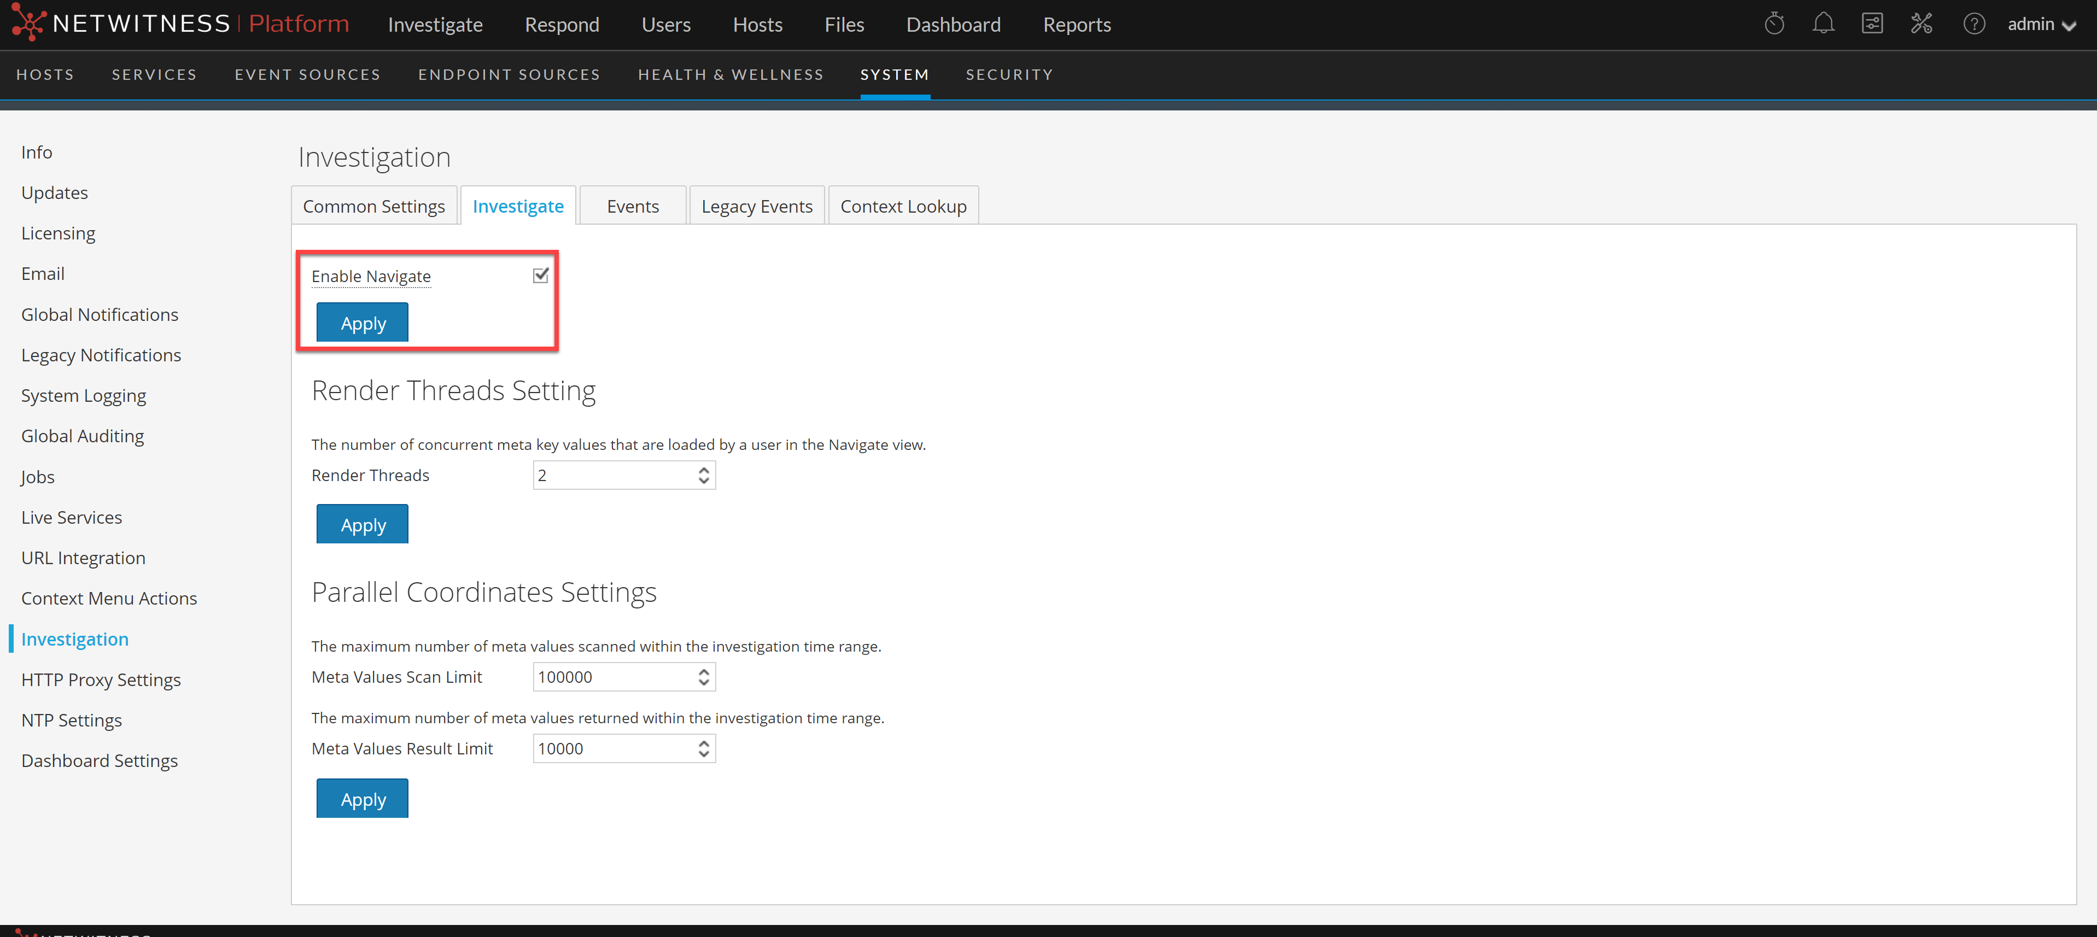This screenshot has width=2097, height=937.
Task: Uncheck the Enable Navigate checkbox
Action: 541,275
